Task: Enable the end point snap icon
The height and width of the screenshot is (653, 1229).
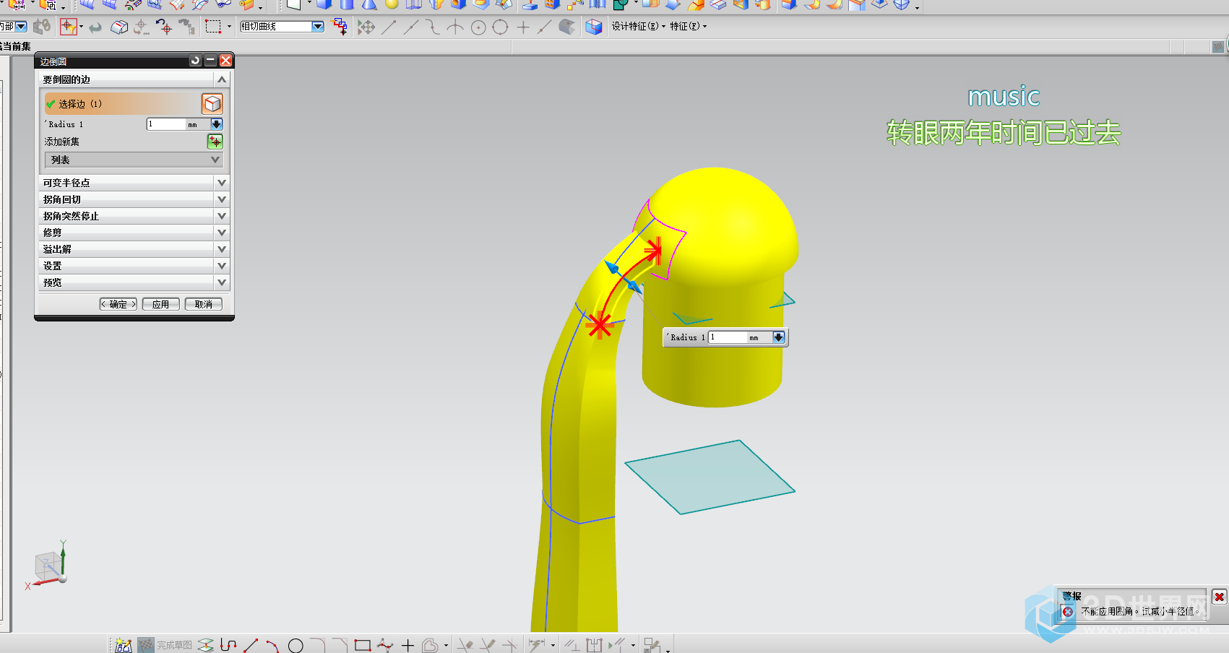Action: click(x=389, y=27)
